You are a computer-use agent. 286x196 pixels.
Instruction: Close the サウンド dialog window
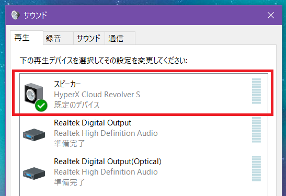(271, 15)
